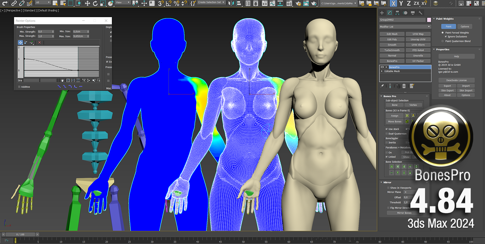
Task: Click the object color swatch
Action: (429, 20)
